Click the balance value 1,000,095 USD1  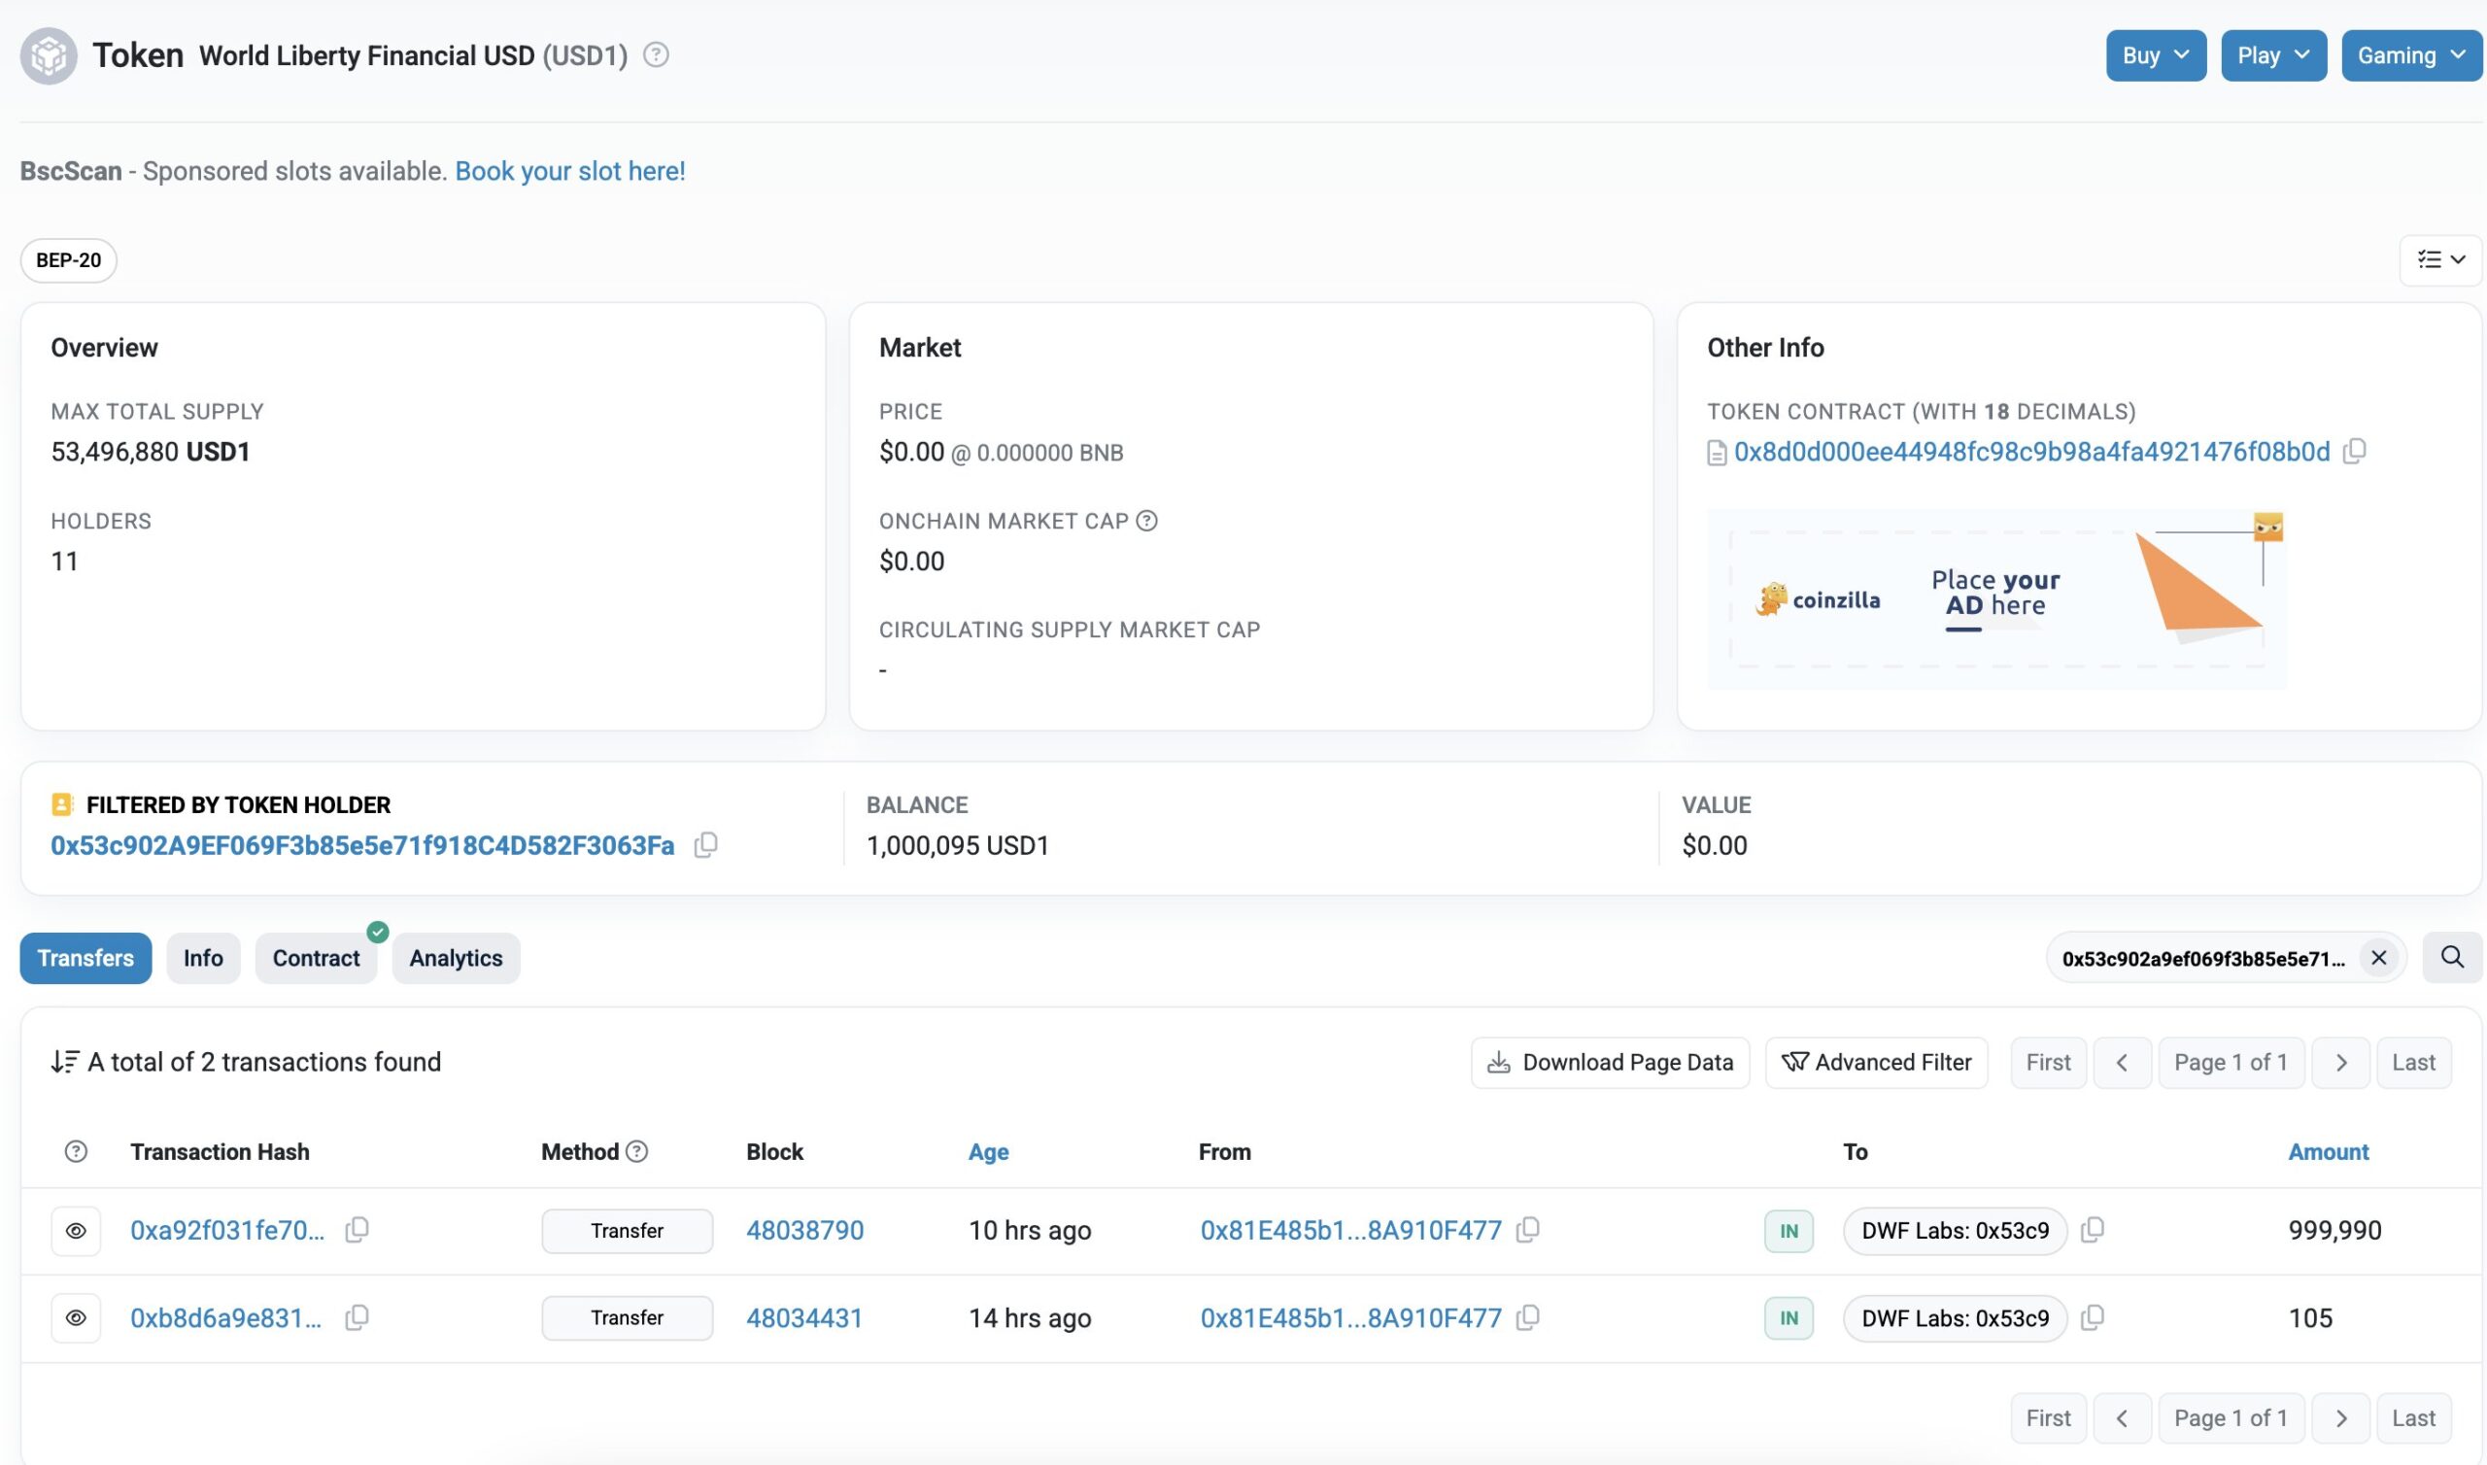956,845
